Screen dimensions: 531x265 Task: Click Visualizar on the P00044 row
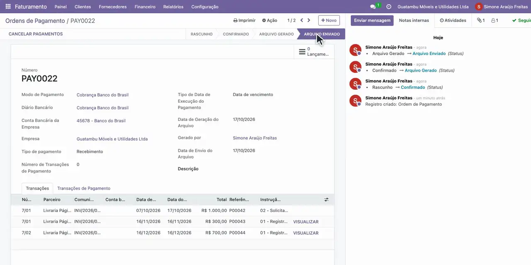coord(306,233)
